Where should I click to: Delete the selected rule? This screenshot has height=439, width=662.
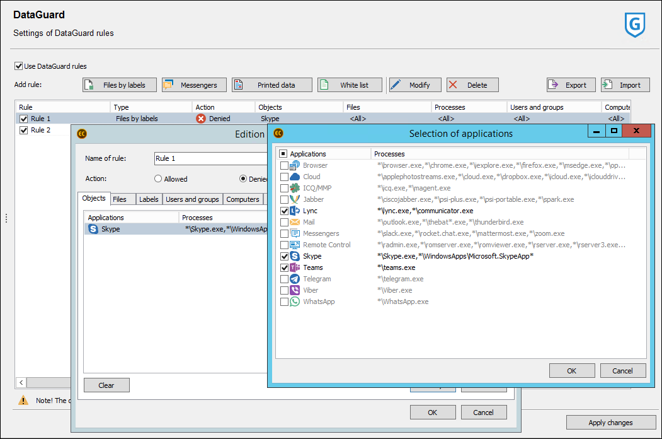point(472,85)
